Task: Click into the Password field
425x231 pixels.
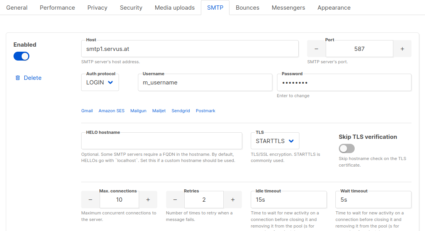Action: tap(344, 82)
